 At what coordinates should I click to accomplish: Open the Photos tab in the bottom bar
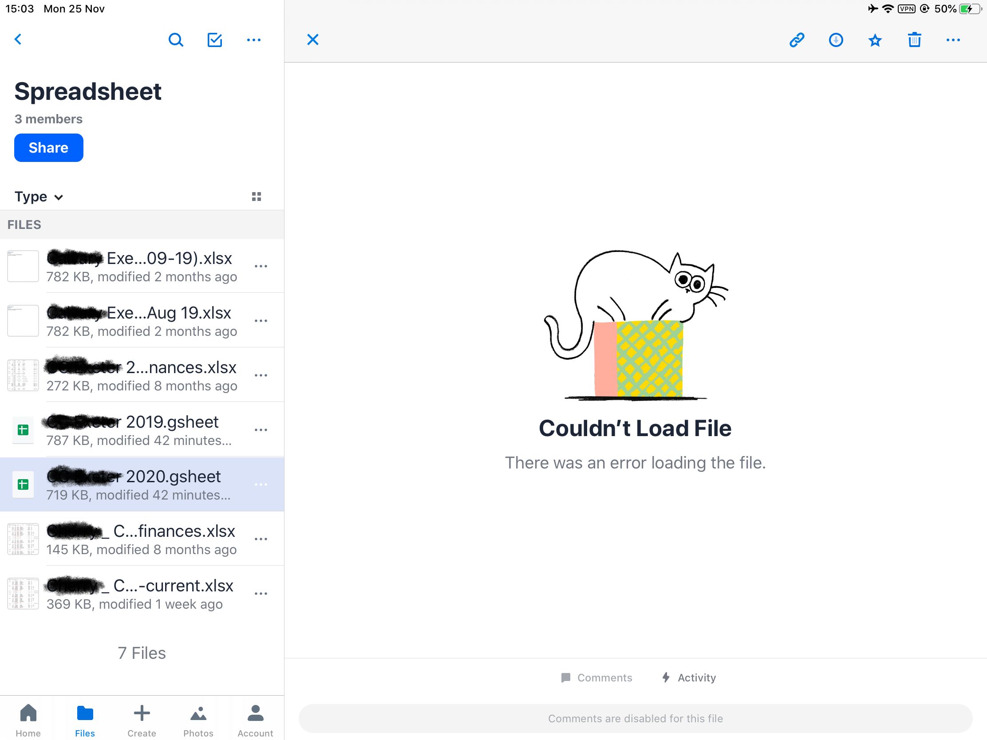pos(198,720)
